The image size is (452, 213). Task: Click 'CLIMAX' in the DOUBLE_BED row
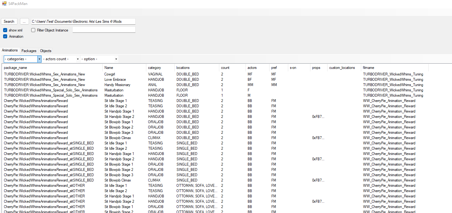click(154, 138)
